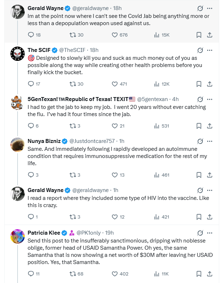Image resolution: width=221 pixels, height=283 pixels.
Task: Share 5GenTexan's post
Action: point(210,126)
